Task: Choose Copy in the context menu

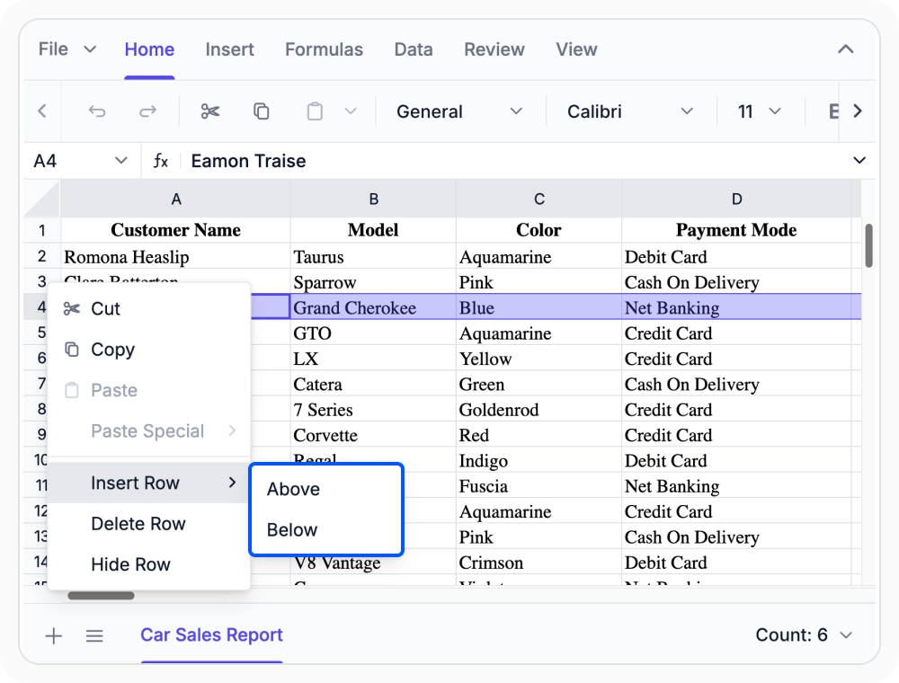Action: click(149, 350)
